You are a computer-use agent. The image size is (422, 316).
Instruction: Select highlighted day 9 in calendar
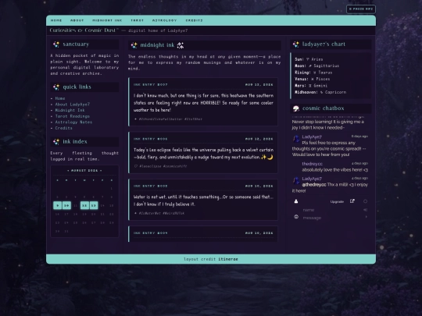coord(57,205)
